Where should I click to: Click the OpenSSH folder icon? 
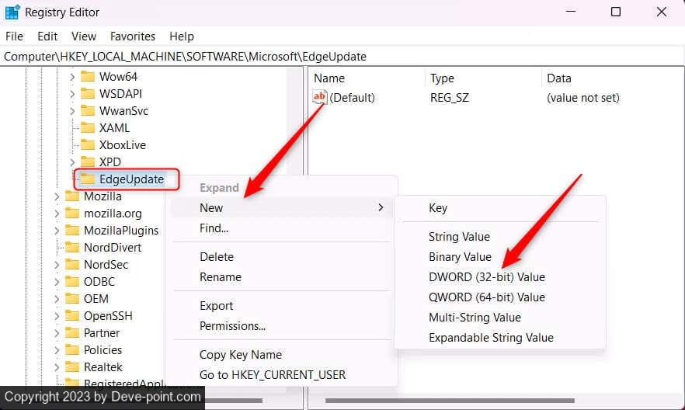72,316
